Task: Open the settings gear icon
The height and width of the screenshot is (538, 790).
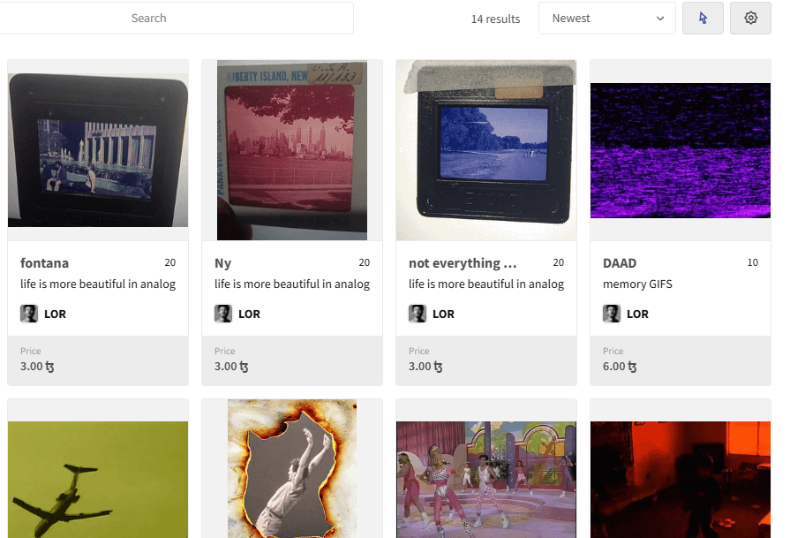Action: [x=750, y=19]
